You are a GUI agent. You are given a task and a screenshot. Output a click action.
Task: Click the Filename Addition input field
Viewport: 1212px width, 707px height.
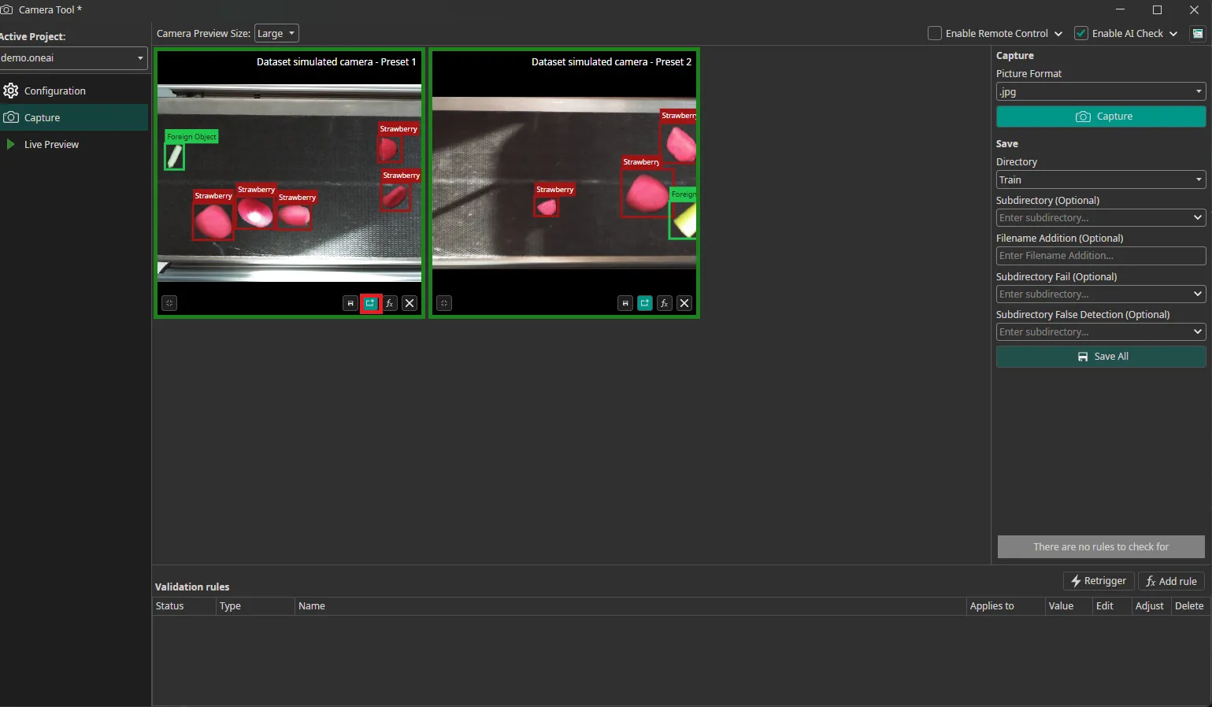coord(1100,255)
